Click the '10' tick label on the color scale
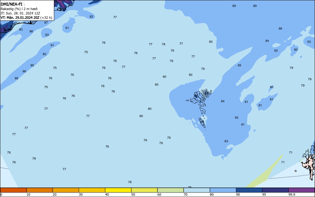315x197 pixels. (28, 194)
